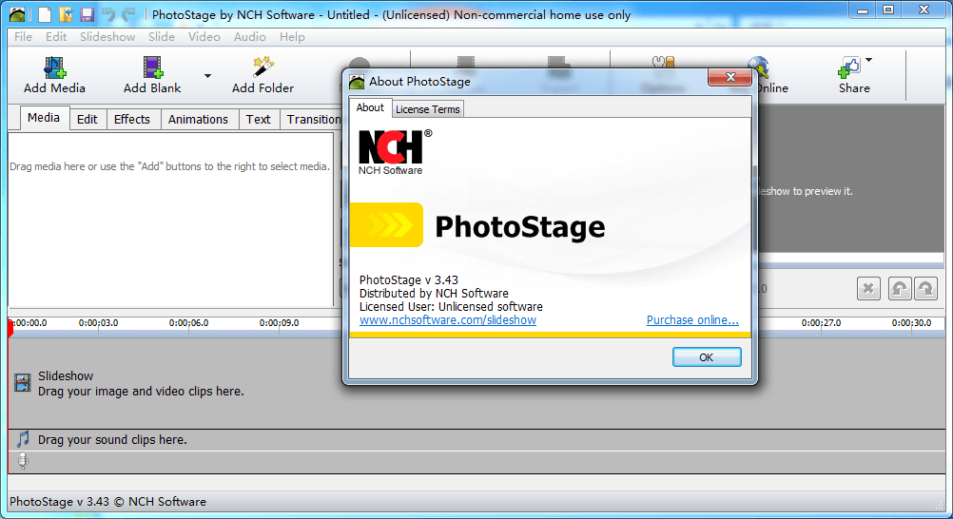Image resolution: width=953 pixels, height=519 pixels.
Task: Click the New project page icon
Action: click(x=45, y=14)
